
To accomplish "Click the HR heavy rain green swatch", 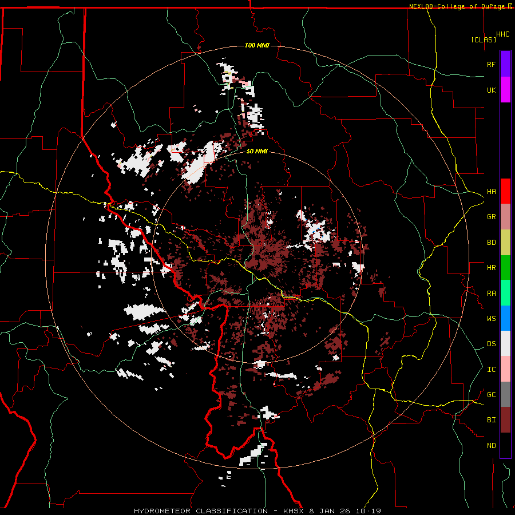I will tap(505, 267).
